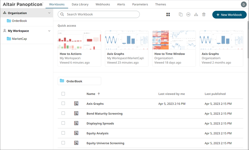Click the New Workbook button
249x150 pixels.
click(229, 15)
